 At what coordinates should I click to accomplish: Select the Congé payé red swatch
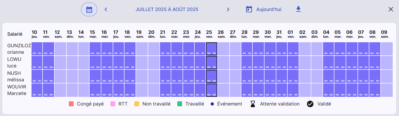[x=71, y=104]
